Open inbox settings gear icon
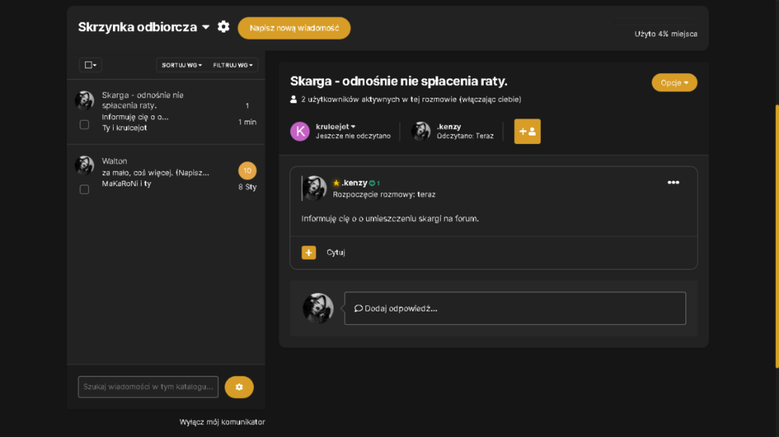The width and height of the screenshot is (779, 437). 224,26
